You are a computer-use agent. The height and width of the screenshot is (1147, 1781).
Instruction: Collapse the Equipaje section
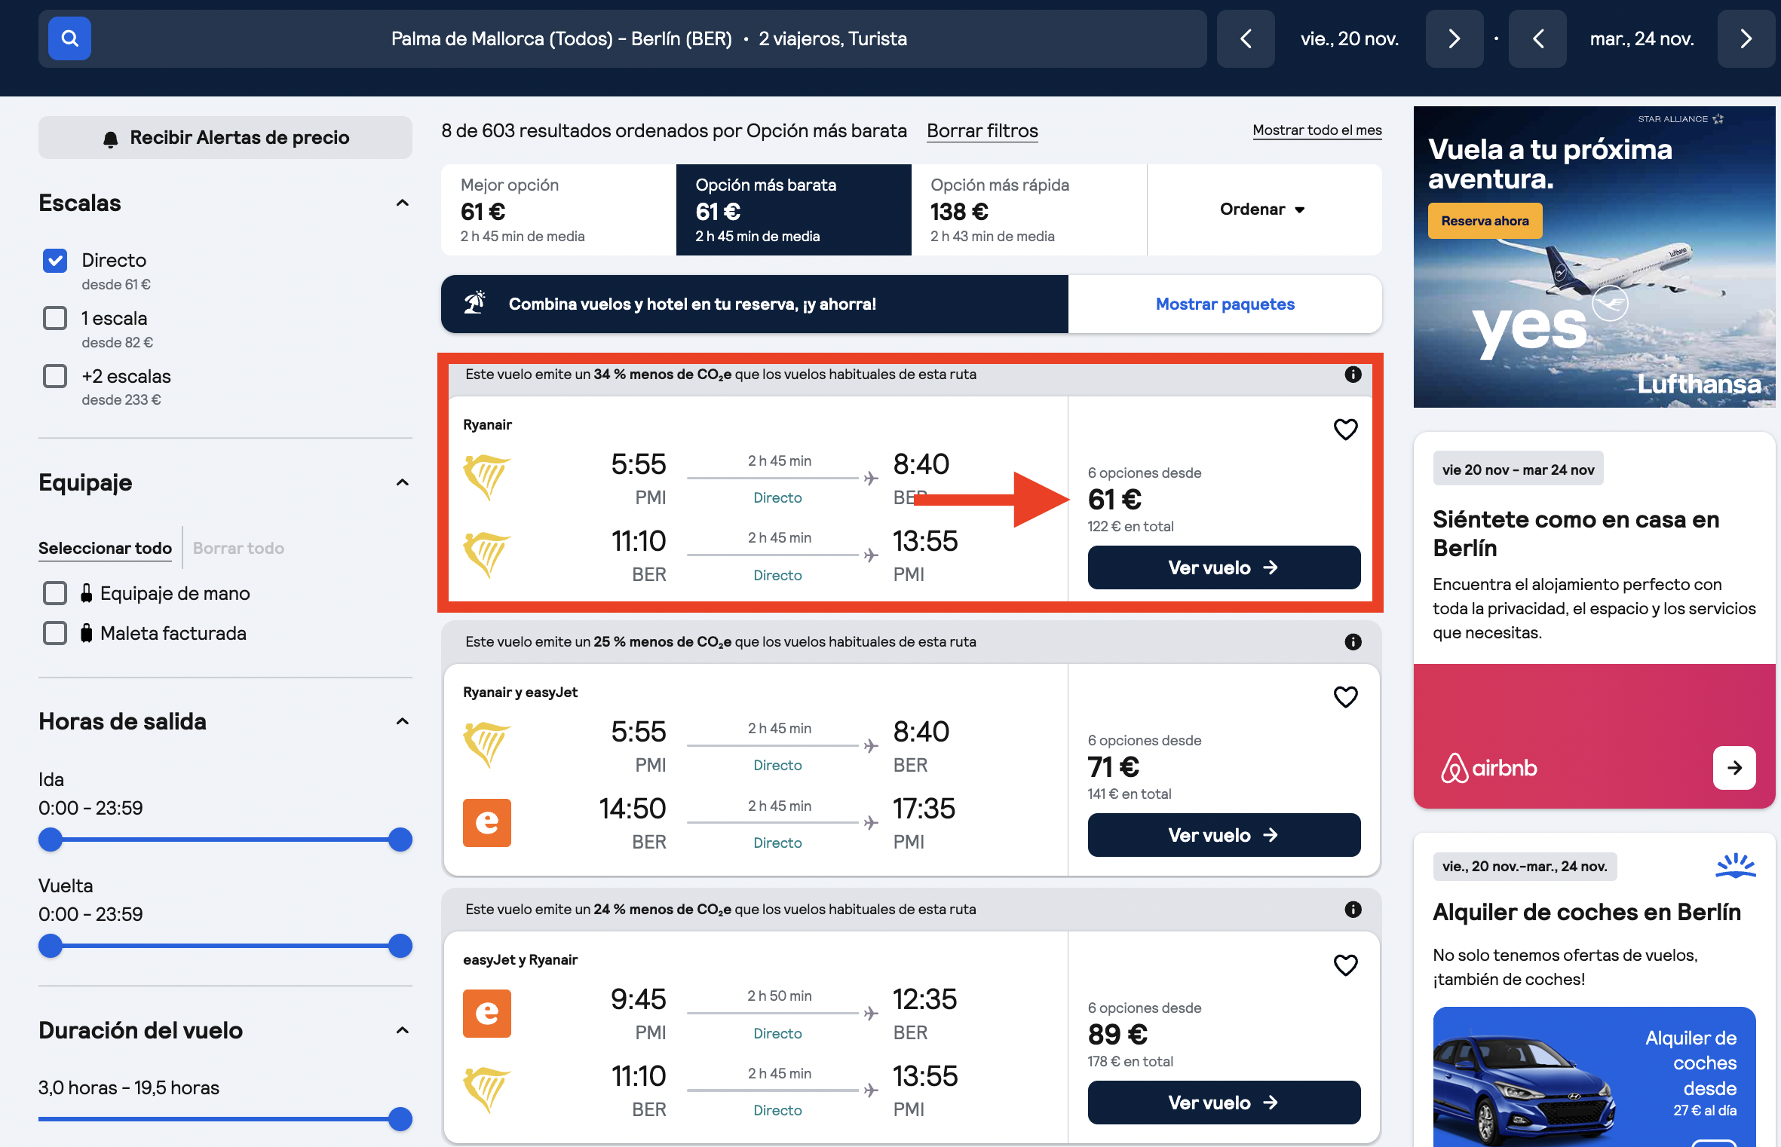[x=403, y=482]
